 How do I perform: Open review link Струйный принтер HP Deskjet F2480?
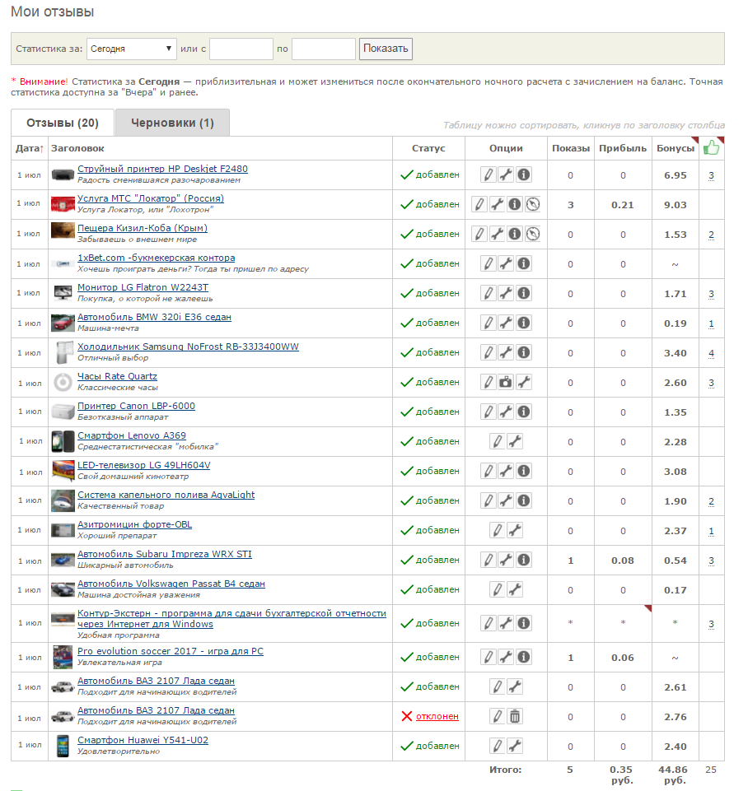162,169
